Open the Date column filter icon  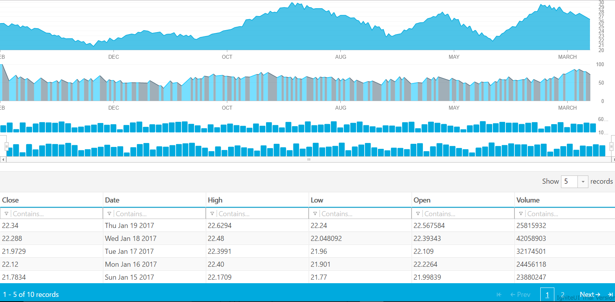tap(109, 213)
